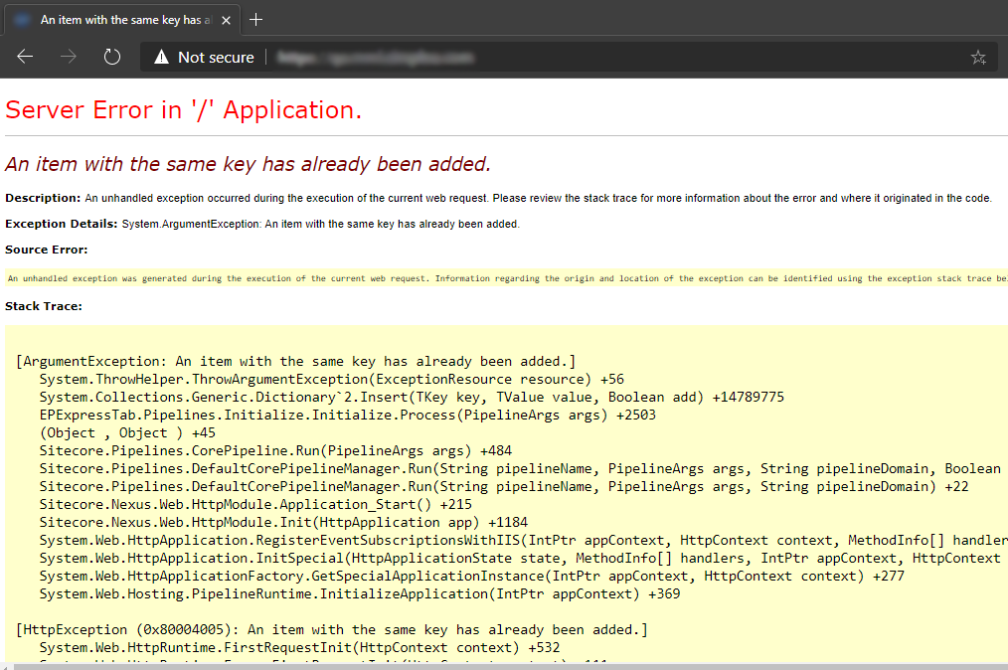Close the 'An item with the same key' tab
This screenshot has width=1008, height=670.
pyautogui.click(x=226, y=20)
